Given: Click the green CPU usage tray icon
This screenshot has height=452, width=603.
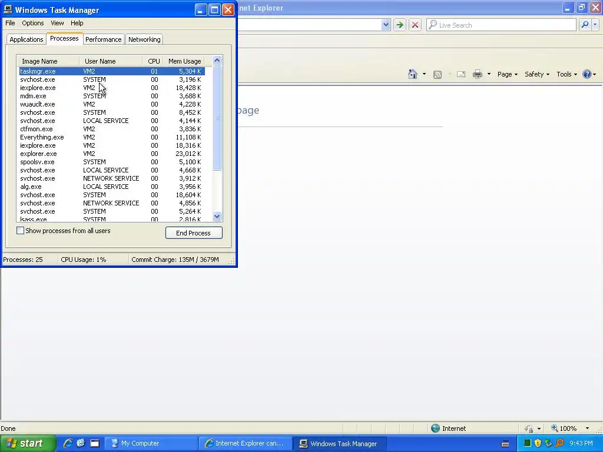Looking at the screenshot, I should tap(528, 443).
